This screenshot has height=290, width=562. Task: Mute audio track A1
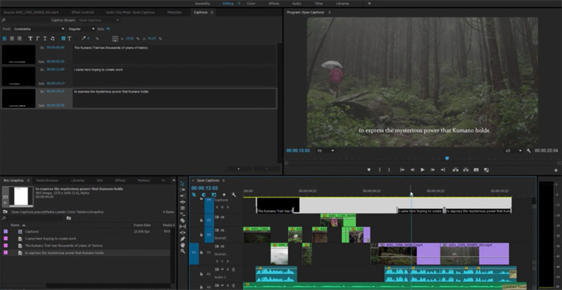click(x=222, y=269)
